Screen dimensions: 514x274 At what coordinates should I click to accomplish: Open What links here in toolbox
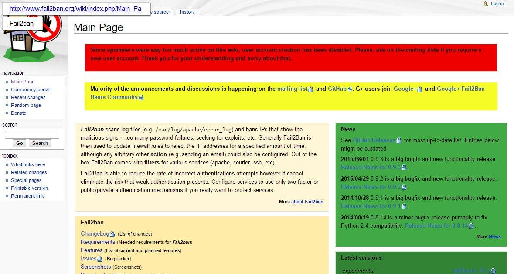click(x=28, y=165)
